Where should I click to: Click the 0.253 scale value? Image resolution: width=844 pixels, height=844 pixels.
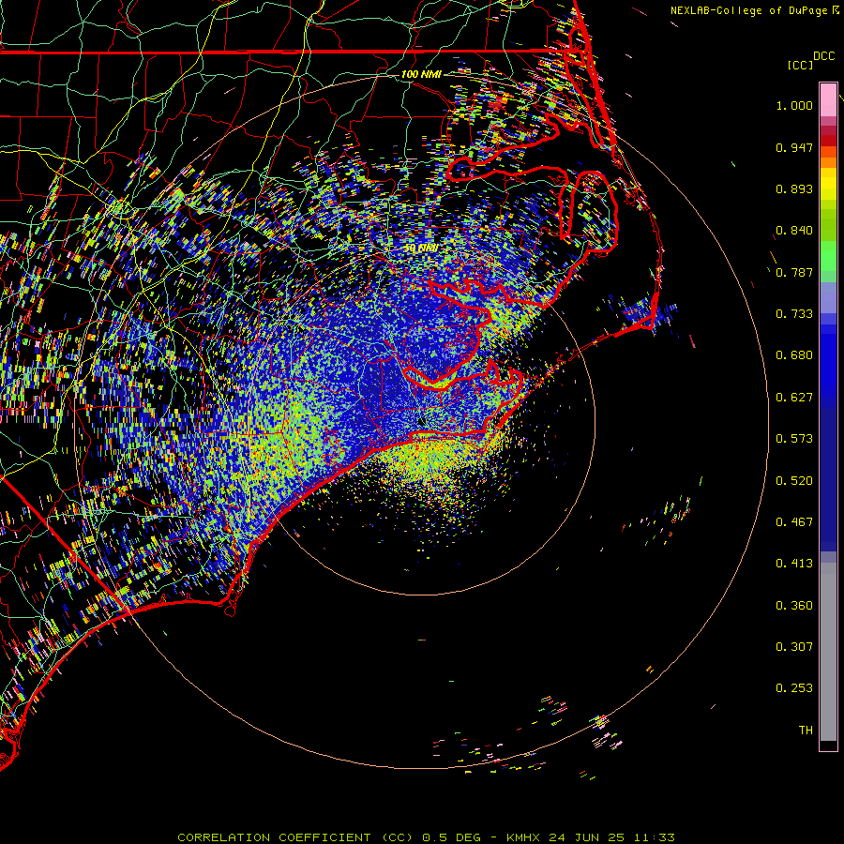[x=794, y=688]
